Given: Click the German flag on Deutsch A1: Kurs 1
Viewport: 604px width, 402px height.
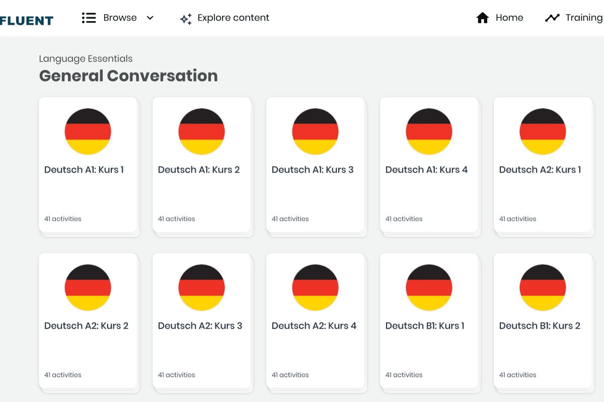Looking at the screenshot, I should tap(88, 131).
